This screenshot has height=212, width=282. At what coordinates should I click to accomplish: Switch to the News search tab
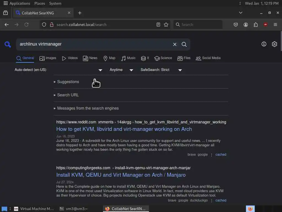coord(90,58)
